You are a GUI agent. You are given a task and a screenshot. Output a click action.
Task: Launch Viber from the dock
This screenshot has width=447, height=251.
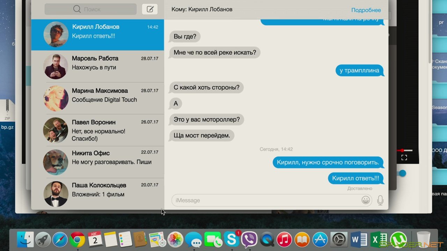[249, 239]
